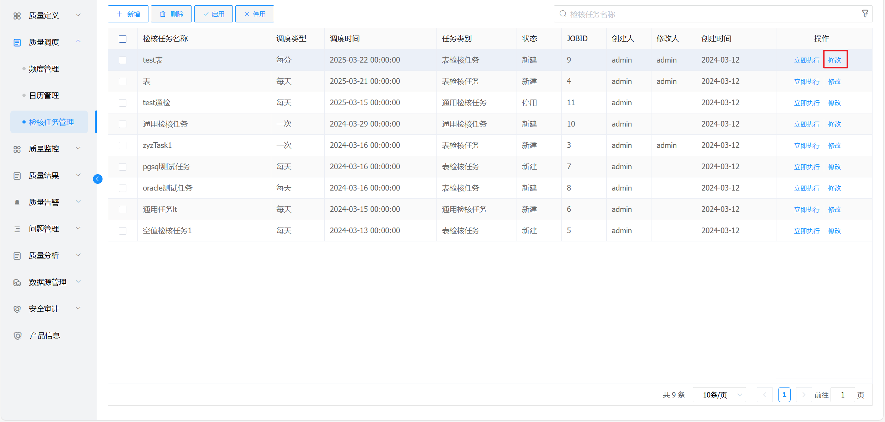This screenshot has width=885, height=422.
Task: Select the checkbox for zyzTask1 row
Action: (123, 145)
